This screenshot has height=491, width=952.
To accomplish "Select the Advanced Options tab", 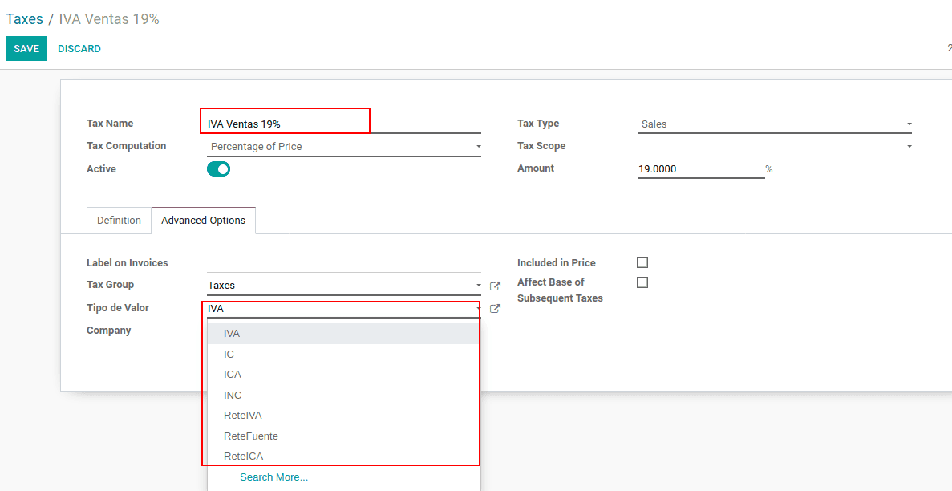I will [x=204, y=221].
